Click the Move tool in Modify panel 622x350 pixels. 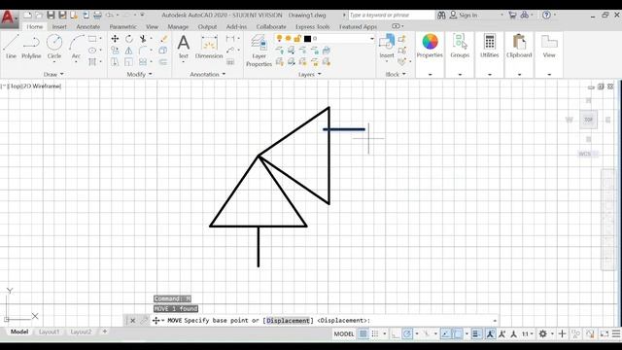pyautogui.click(x=115, y=39)
